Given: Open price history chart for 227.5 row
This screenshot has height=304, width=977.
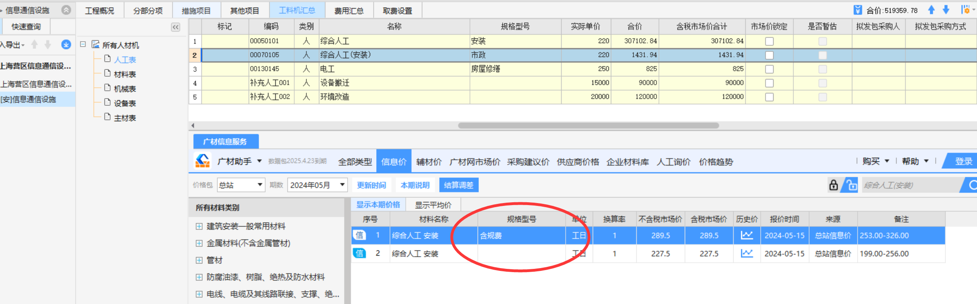Looking at the screenshot, I should [x=746, y=254].
